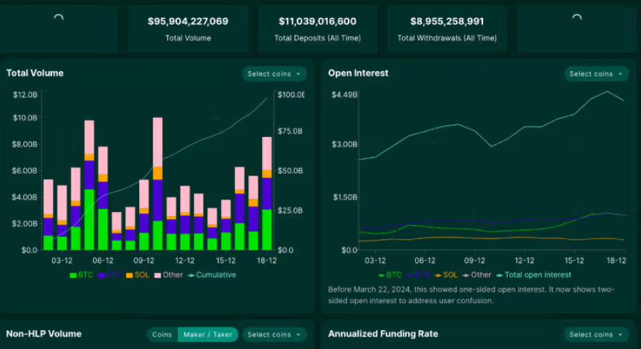Click Cumulative legend marker in Total Volume
641x349 pixels.
coord(191,276)
